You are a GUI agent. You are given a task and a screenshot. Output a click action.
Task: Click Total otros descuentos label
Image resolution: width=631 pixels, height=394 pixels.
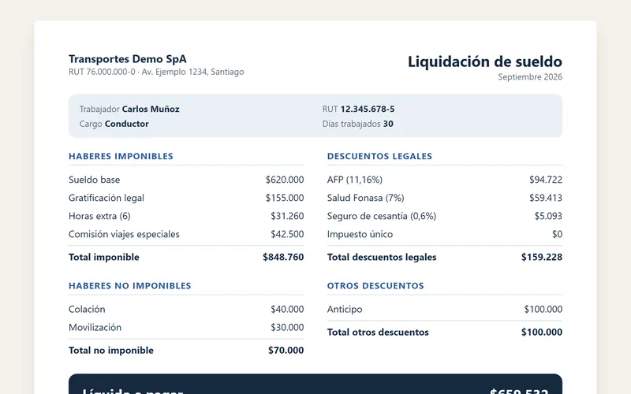coord(378,332)
